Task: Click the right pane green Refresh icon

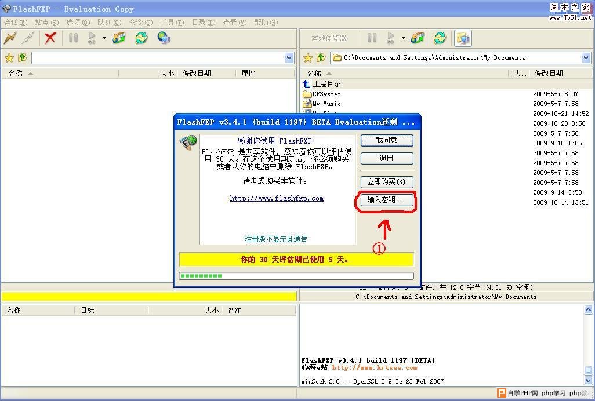Action: tap(440, 38)
